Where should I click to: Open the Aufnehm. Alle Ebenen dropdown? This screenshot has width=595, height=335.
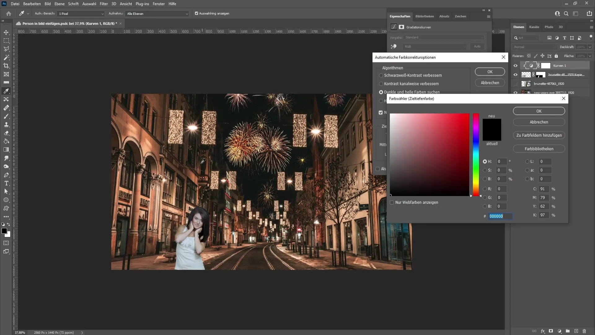[x=157, y=14]
